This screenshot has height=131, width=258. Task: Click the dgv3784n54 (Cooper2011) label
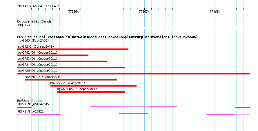click(37, 65)
